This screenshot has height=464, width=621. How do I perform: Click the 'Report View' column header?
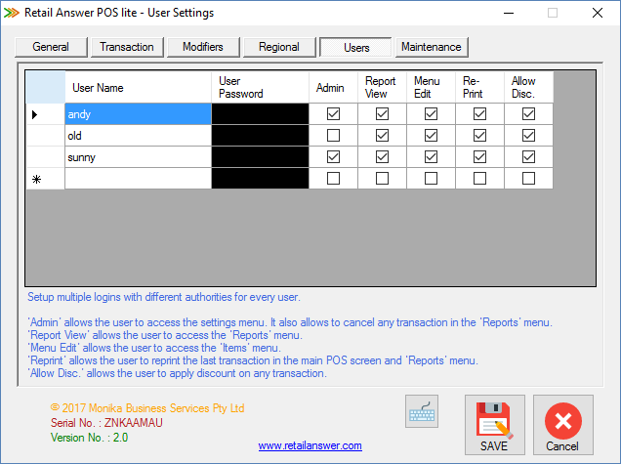[x=382, y=88]
